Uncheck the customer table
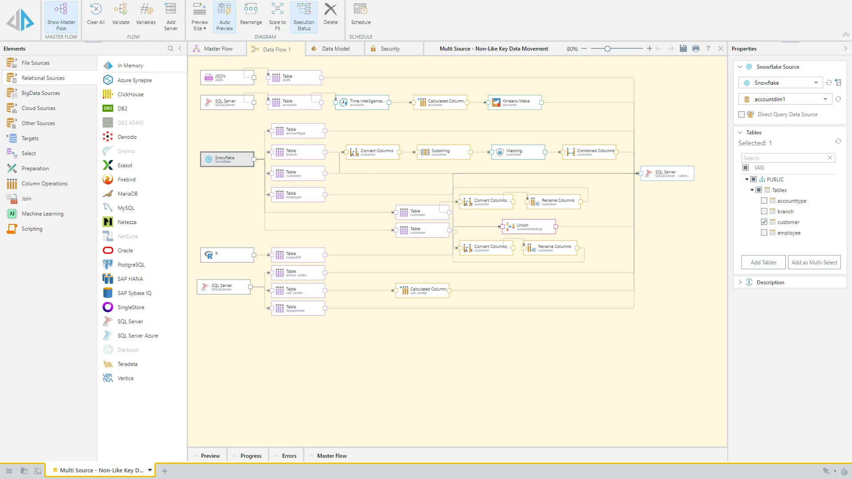 click(764, 222)
